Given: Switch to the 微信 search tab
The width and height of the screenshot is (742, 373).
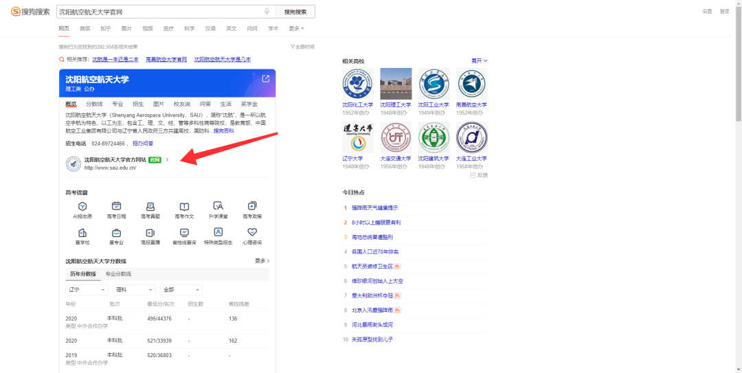Looking at the screenshot, I should click(85, 28).
